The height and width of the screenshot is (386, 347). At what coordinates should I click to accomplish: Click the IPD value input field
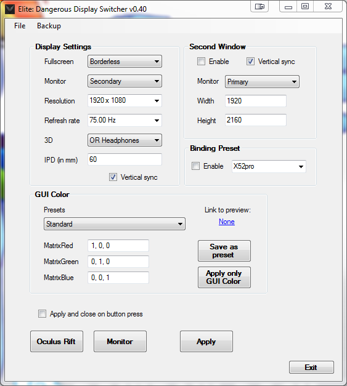(x=125, y=159)
